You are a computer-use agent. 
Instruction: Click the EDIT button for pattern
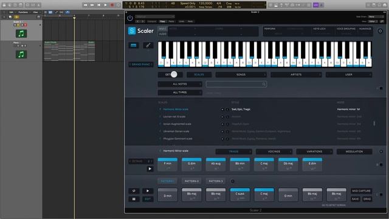click(x=148, y=199)
